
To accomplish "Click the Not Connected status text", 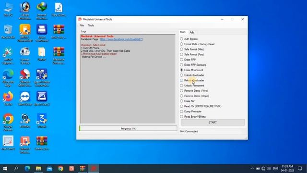I will click(x=189, y=131).
